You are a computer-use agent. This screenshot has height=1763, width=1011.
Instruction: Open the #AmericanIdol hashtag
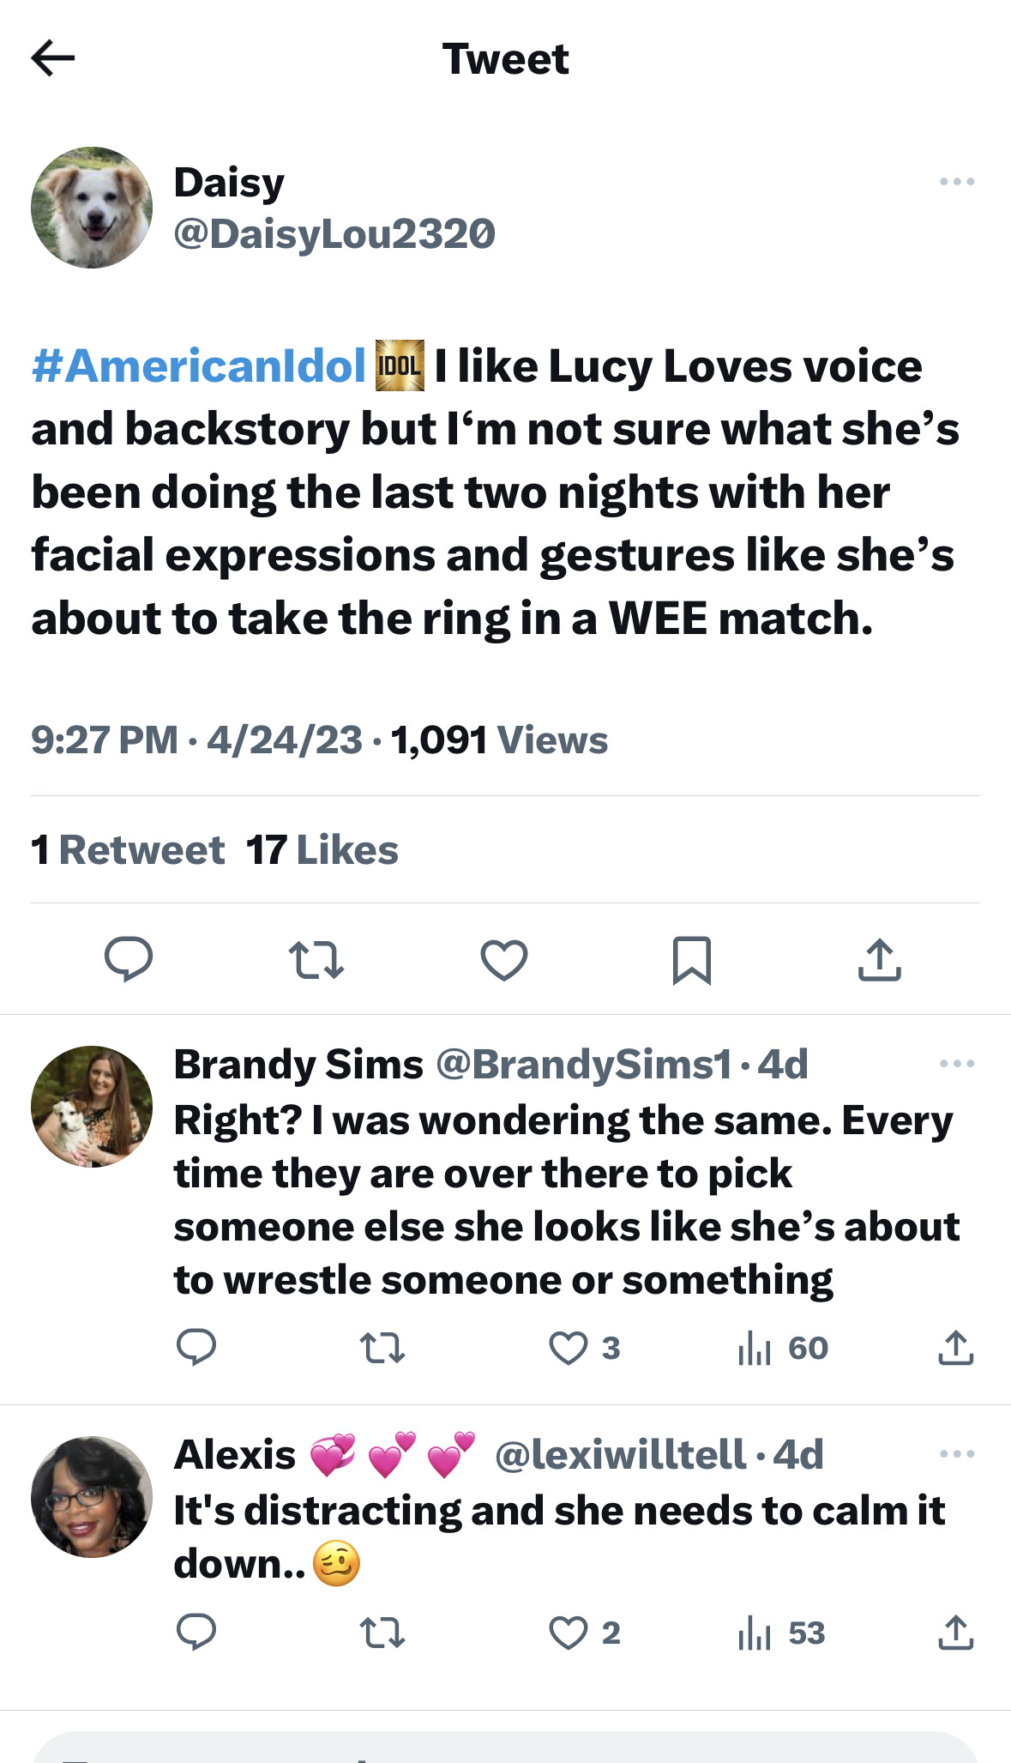click(x=199, y=366)
